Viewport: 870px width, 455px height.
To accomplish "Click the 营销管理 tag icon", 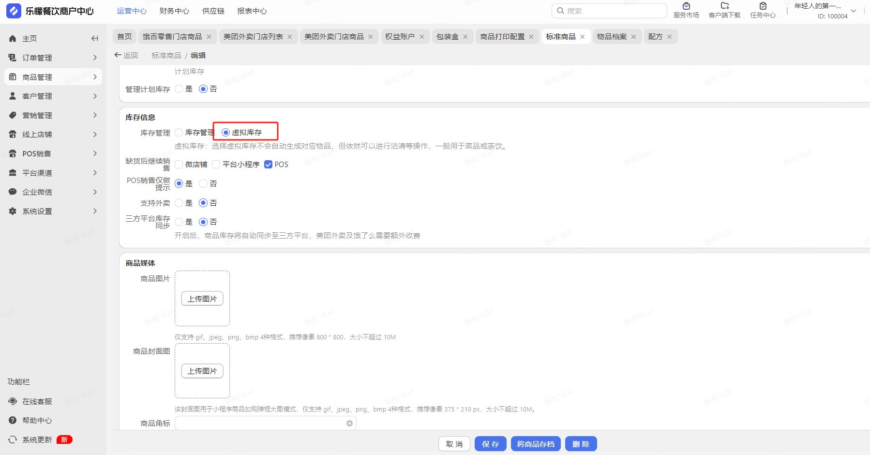I will (x=13, y=115).
